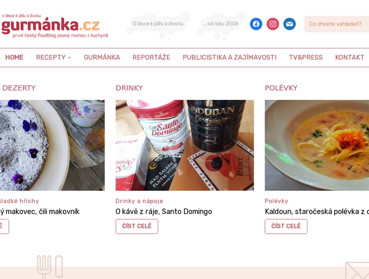Screen dimensions: 369x279
Task: Open the Santo Domingo coffee cans photo
Action: [184, 145]
